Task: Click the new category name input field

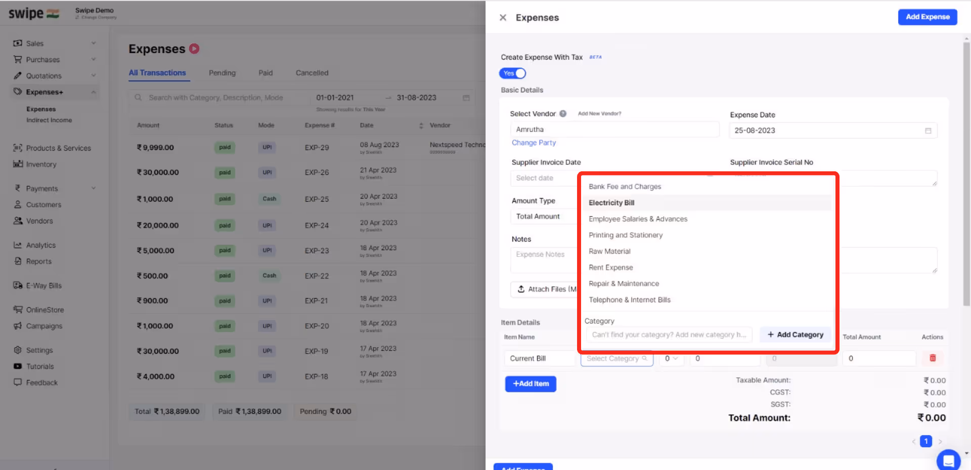Action: [x=669, y=335]
